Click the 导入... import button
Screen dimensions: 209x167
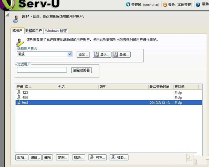pos(102,55)
